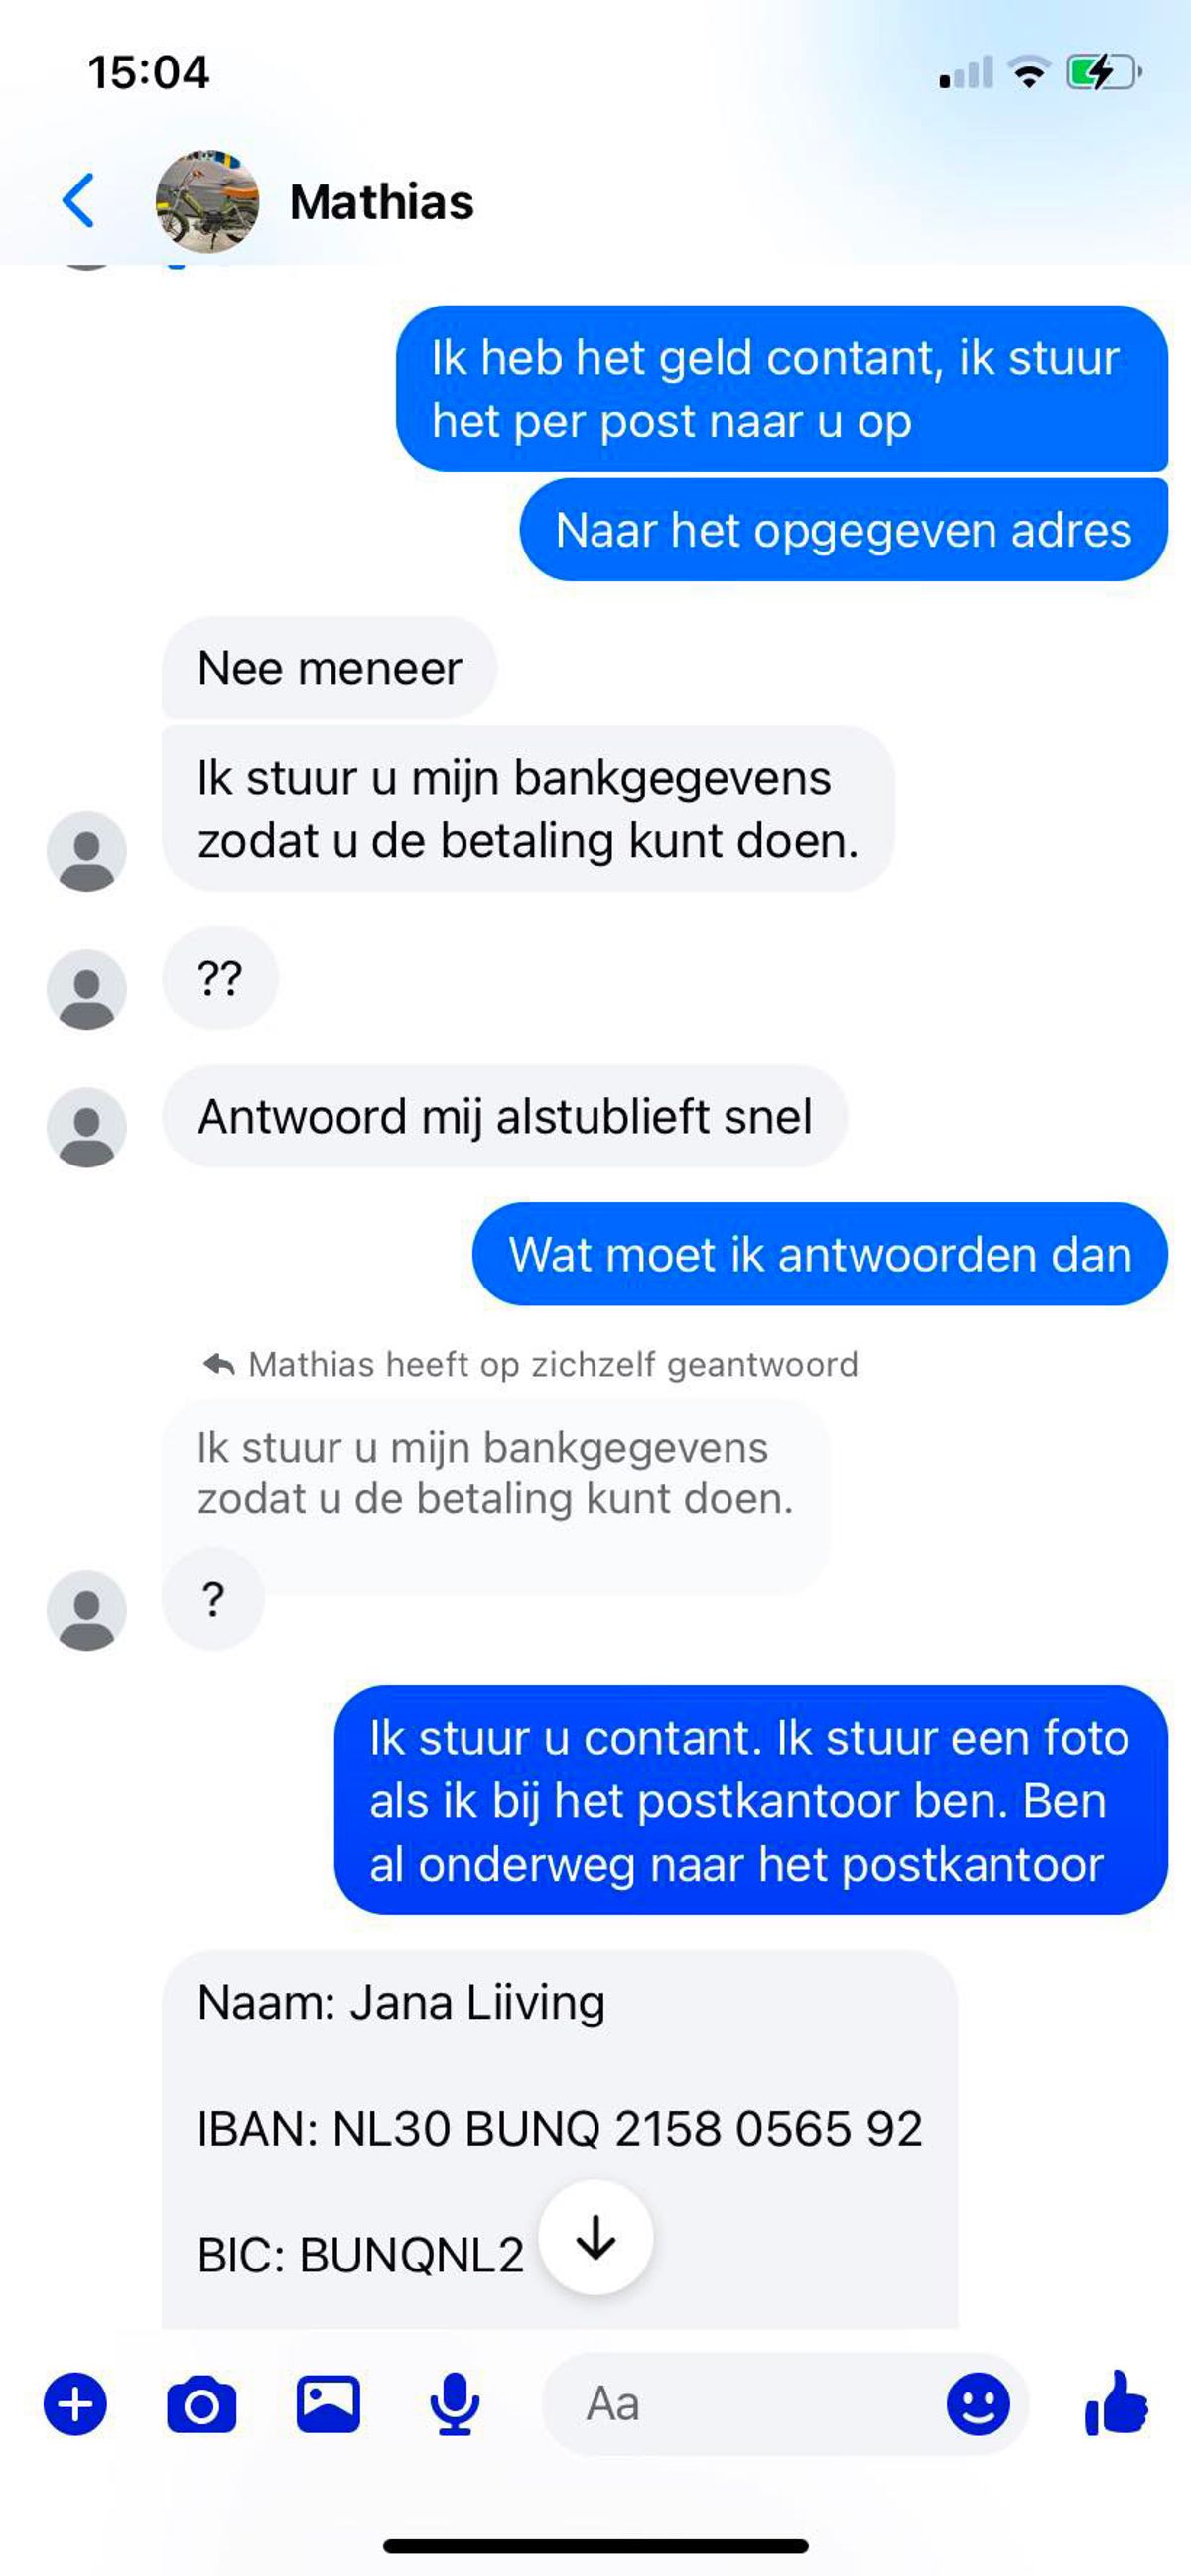Tap the sender avatar beside '??' message
This screenshot has height=2576, width=1191.
point(87,989)
